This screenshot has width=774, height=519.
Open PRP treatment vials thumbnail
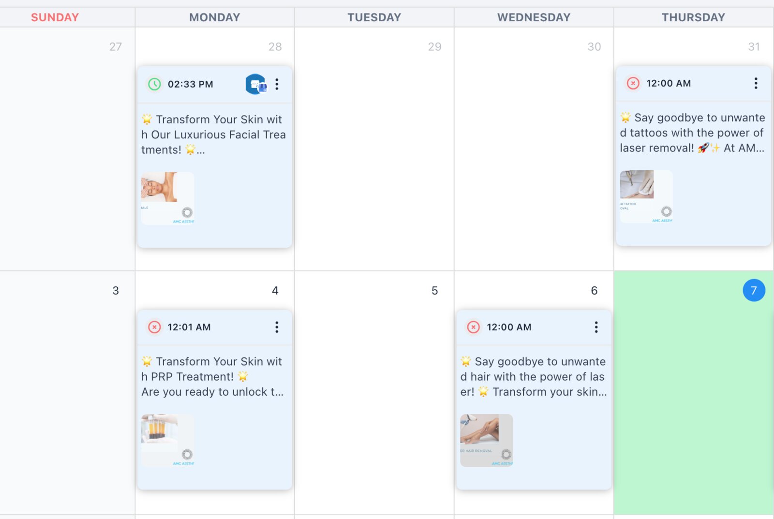coord(167,440)
